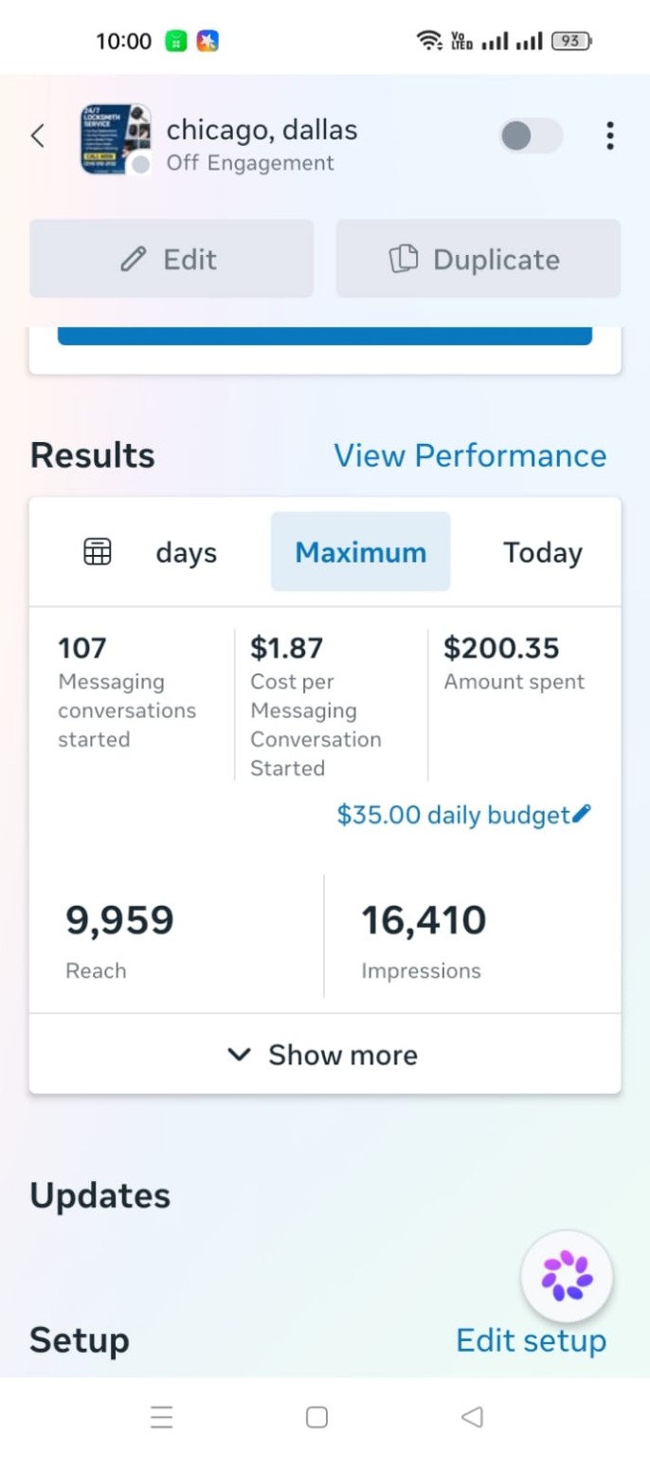
Task: Toggle the chicago, dallas ad on
Action: point(532,136)
